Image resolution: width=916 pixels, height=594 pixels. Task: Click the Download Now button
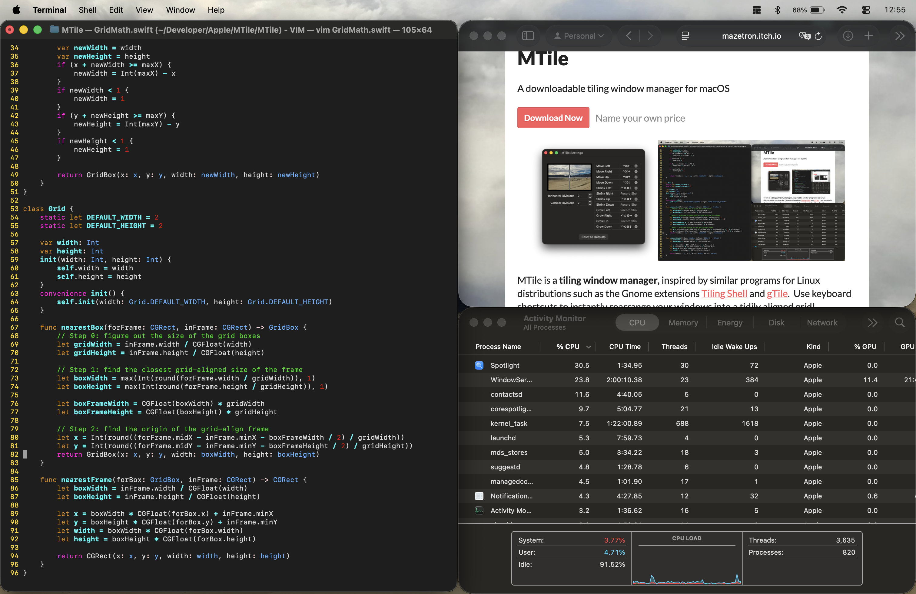[x=553, y=118]
